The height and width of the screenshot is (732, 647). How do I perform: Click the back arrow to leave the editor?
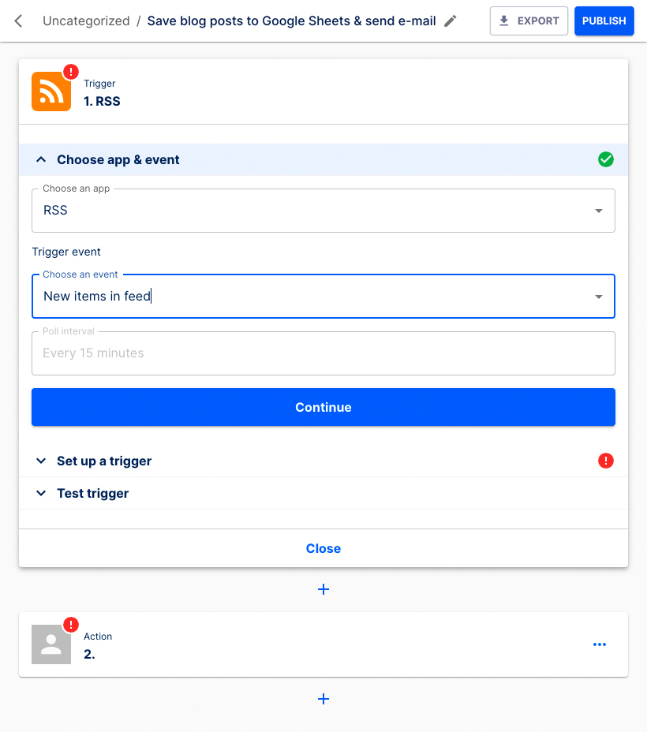17,21
